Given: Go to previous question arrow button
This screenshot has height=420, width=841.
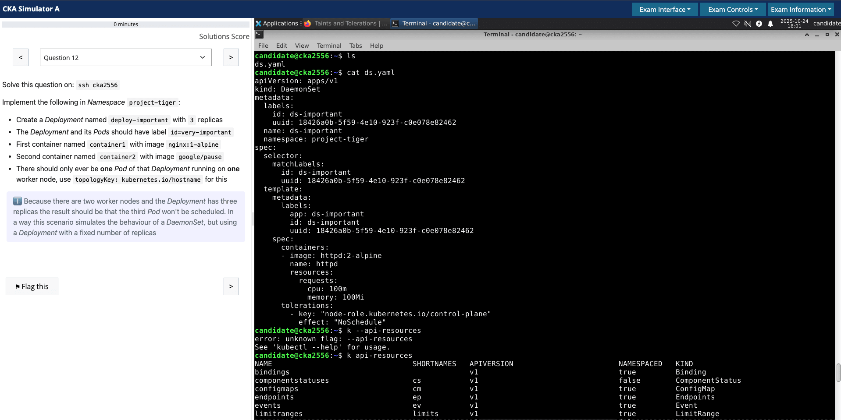Looking at the screenshot, I should click(x=21, y=57).
